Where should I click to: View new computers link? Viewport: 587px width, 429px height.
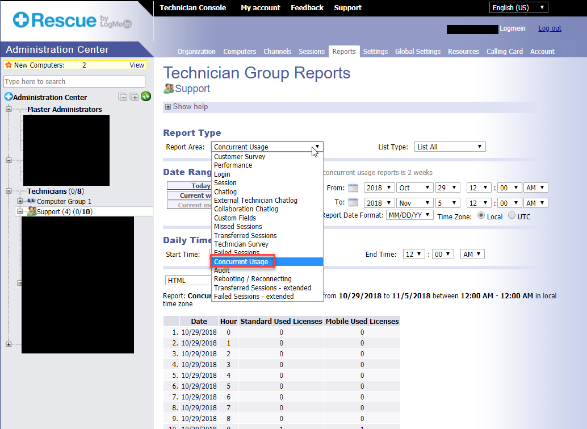coord(137,65)
